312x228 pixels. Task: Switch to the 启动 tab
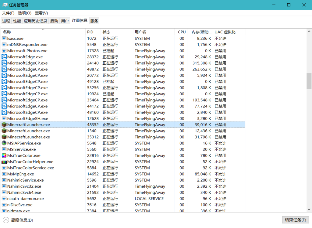click(x=54, y=21)
